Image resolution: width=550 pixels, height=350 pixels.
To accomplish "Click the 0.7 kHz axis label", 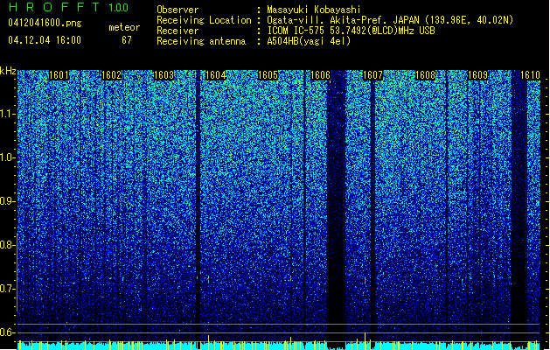I will pyautogui.click(x=8, y=289).
